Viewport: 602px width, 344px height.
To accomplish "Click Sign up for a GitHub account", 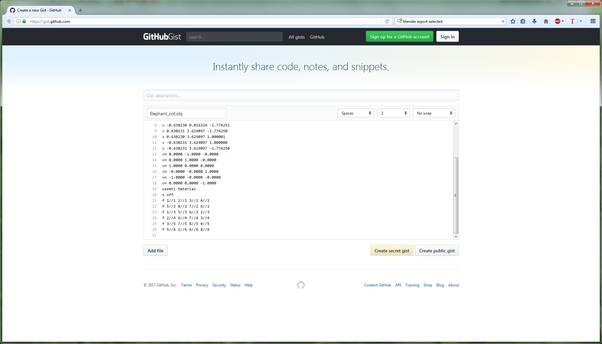I will (x=399, y=37).
